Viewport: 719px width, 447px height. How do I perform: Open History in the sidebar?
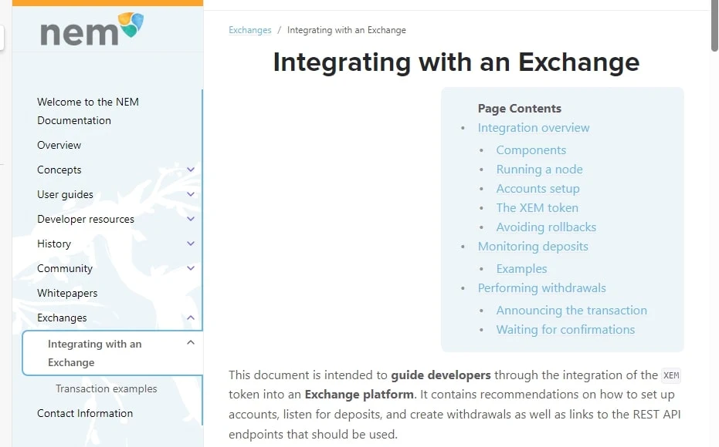coord(54,244)
